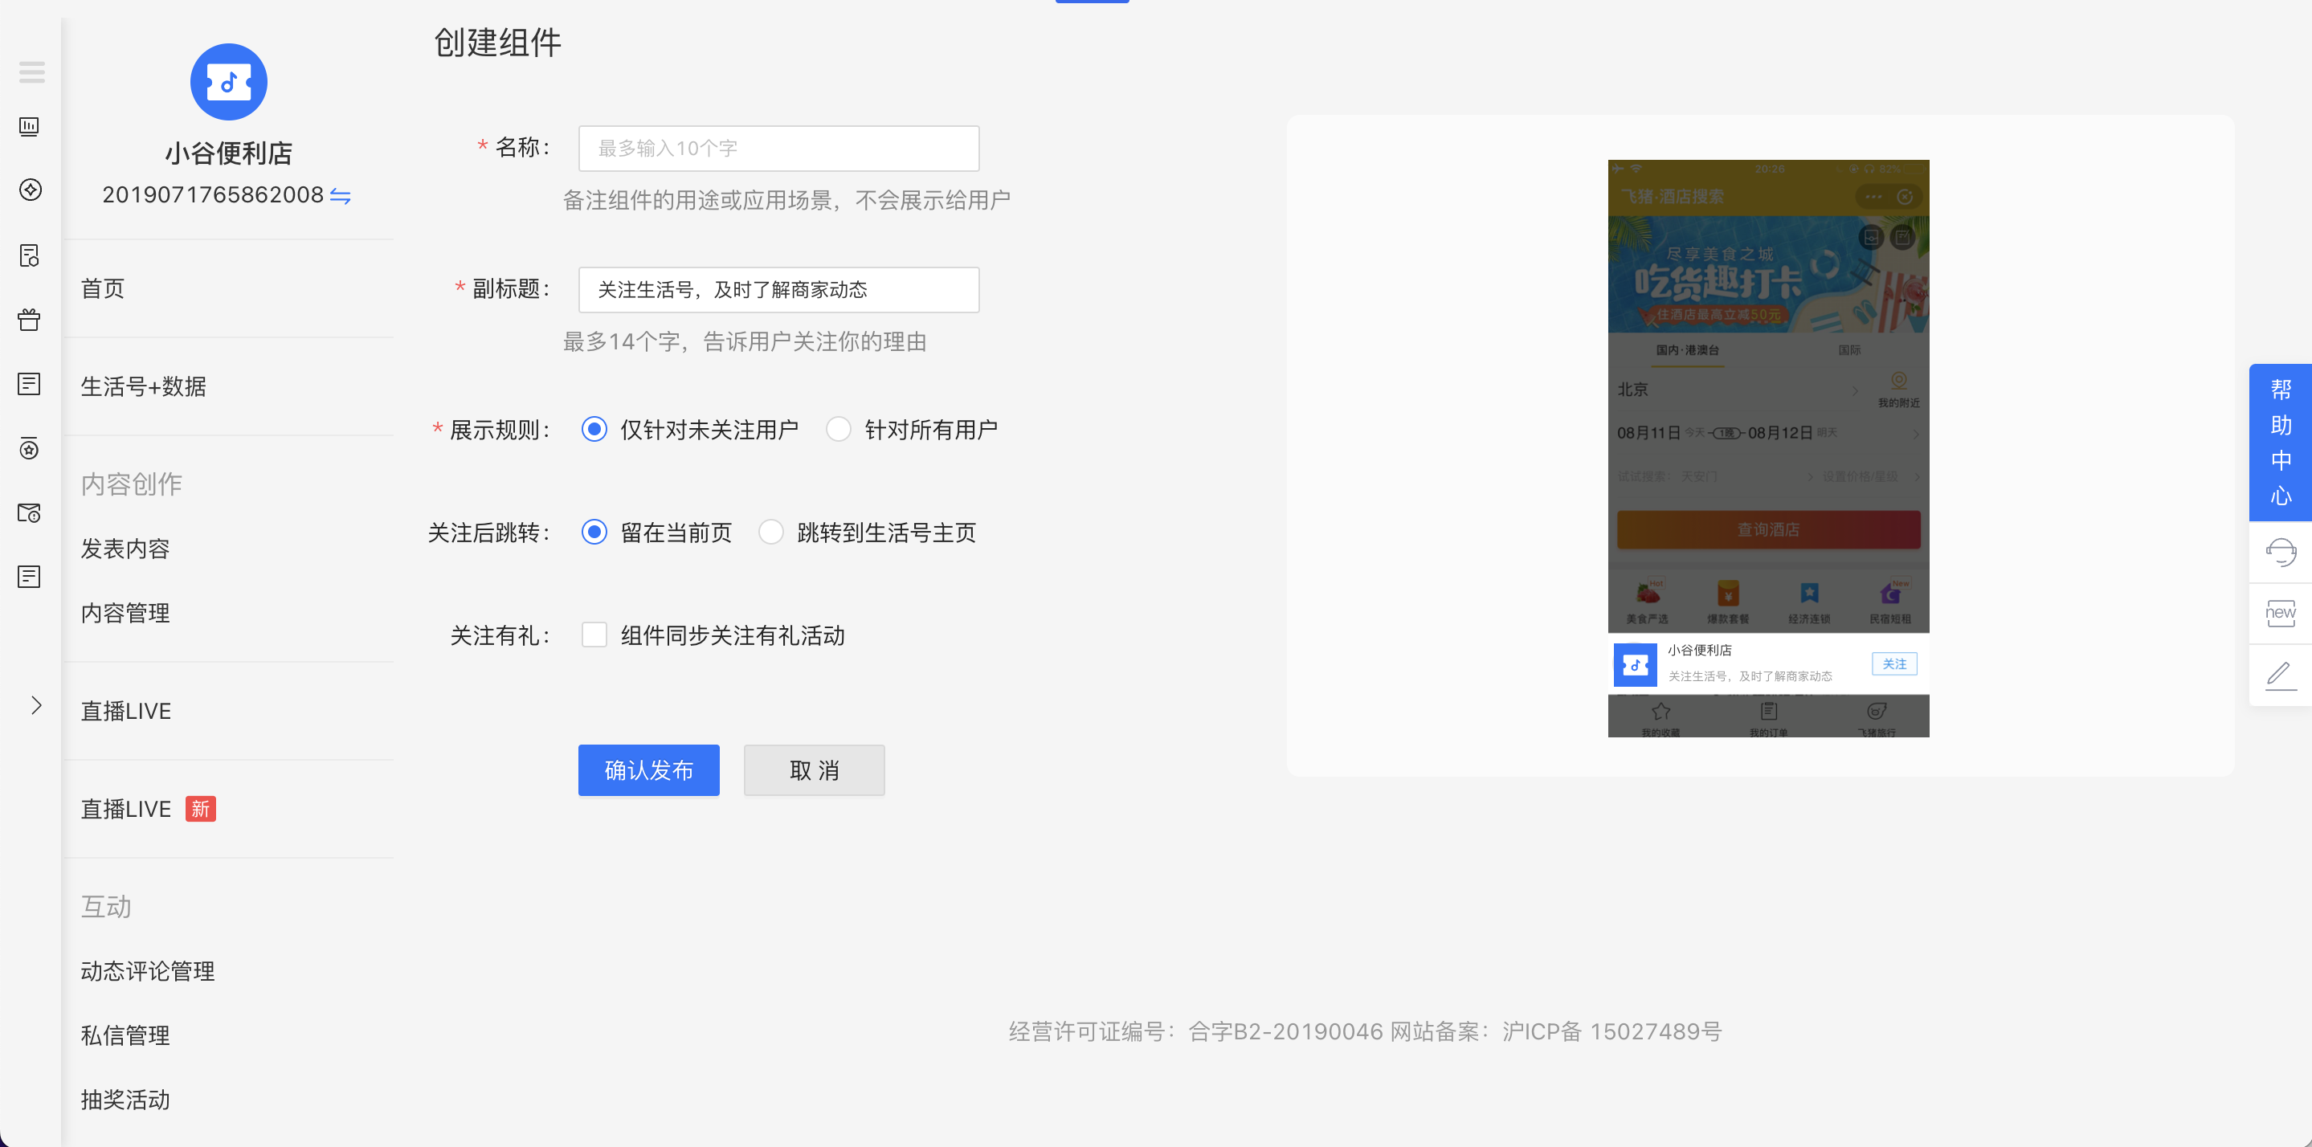This screenshot has height=1147, width=2312.
Task: Click the gift icon in the left rail
Action: [x=30, y=320]
